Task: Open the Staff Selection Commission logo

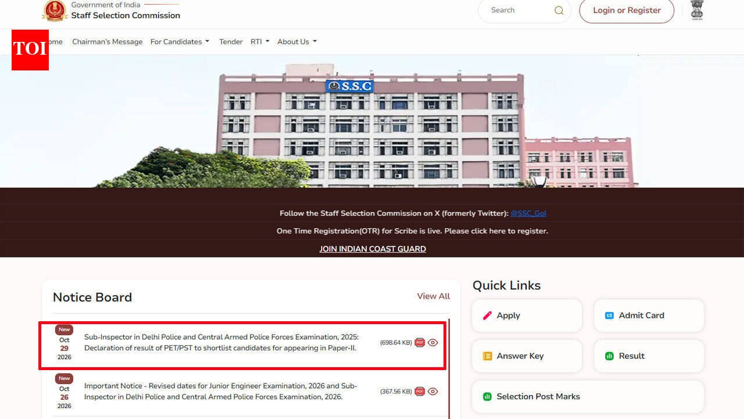Action: tap(55, 10)
